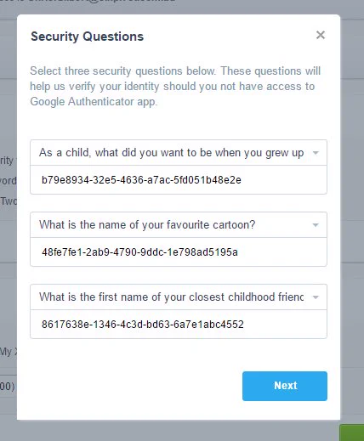Click arrow icon beside childhood friend question

(316, 297)
